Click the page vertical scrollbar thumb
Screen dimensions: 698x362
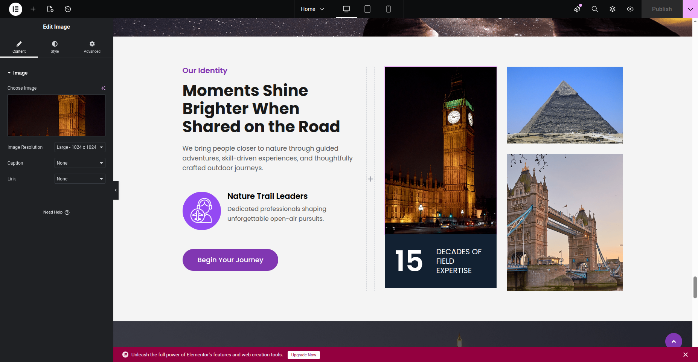695,287
